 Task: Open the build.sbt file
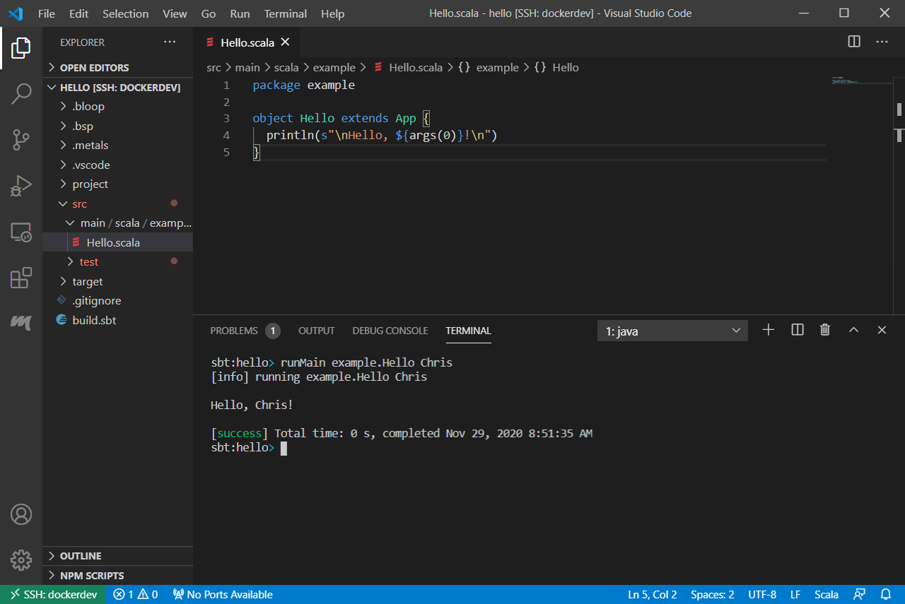117,321
